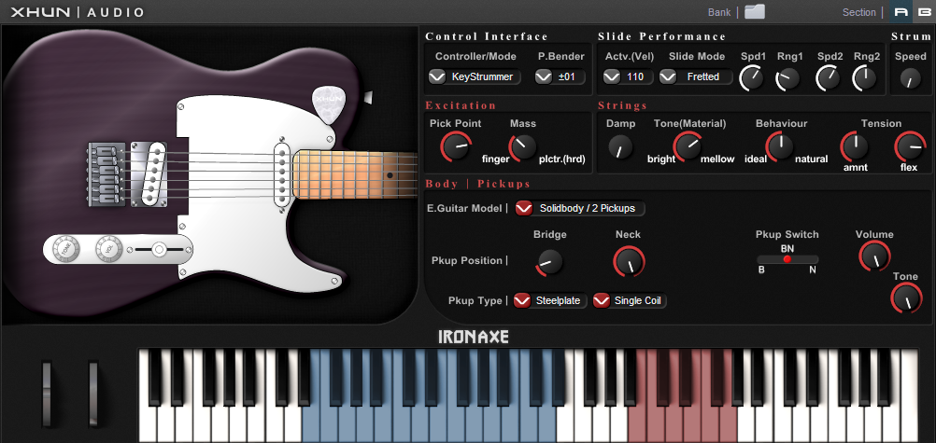Click the XHUN guitar pick
The height and width of the screenshot is (443, 936).
click(329, 105)
